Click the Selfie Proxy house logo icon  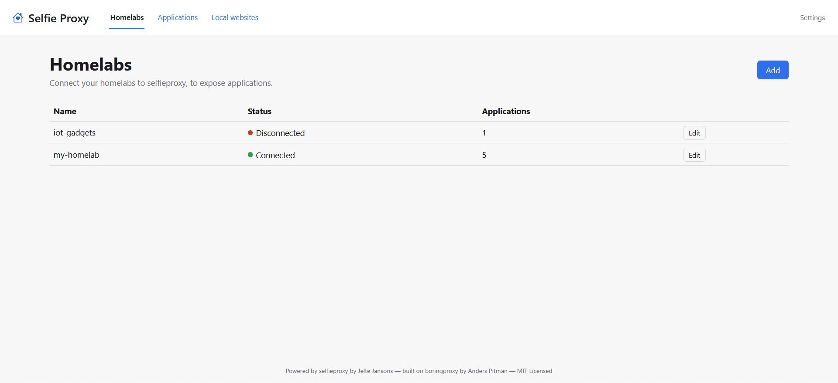point(18,17)
